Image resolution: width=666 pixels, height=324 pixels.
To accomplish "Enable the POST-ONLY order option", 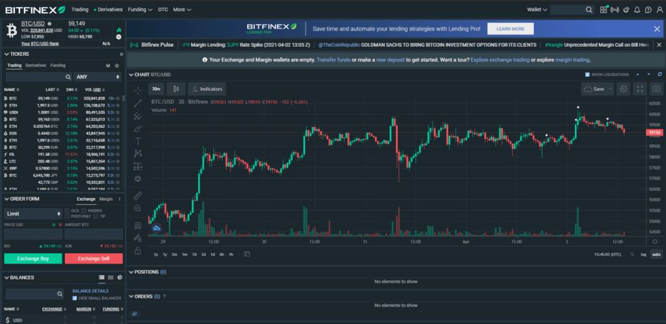I will point(67,216).
